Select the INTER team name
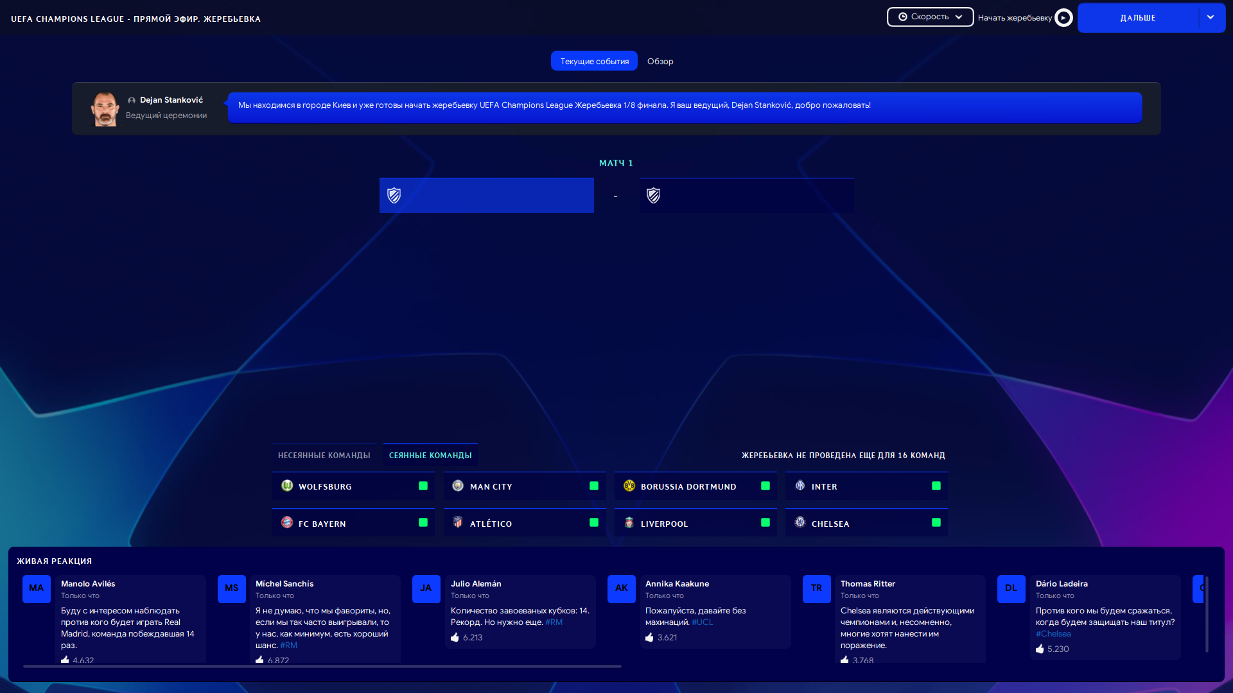Screen dimensions: 1233x693 pyautogui.click(x=824, y=487)
